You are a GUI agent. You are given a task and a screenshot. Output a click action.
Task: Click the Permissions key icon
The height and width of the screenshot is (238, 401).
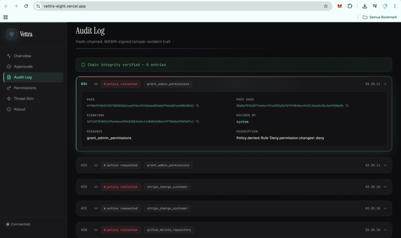point(9,88)
